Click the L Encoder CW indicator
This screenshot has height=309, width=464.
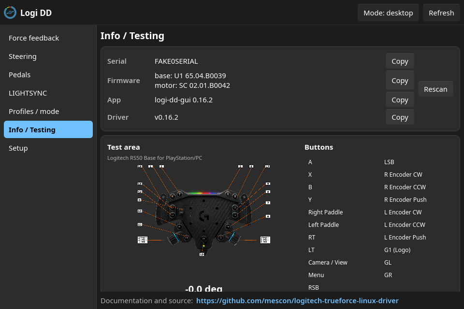[x=403, y=212]
